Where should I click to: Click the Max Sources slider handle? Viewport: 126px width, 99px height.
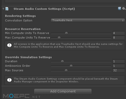click(x=66, y=71)
